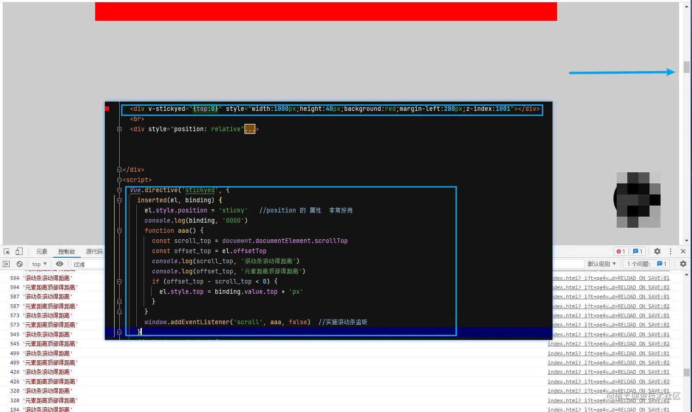Switch to the 控制台 tab
Viewport: 692px width, 412px height.
click(67, 252)
